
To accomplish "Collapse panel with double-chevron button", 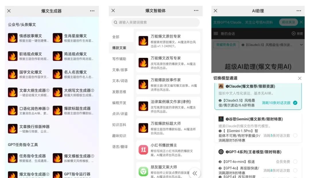I will click(195, 173).
